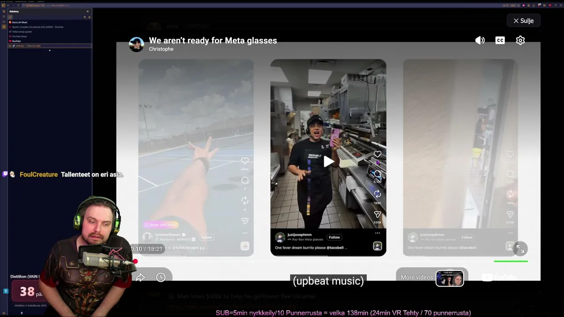Share the left tennis clip with the paper plane
Image resolution: width=564 pixels, height=317 pixels.
point(245,221)
